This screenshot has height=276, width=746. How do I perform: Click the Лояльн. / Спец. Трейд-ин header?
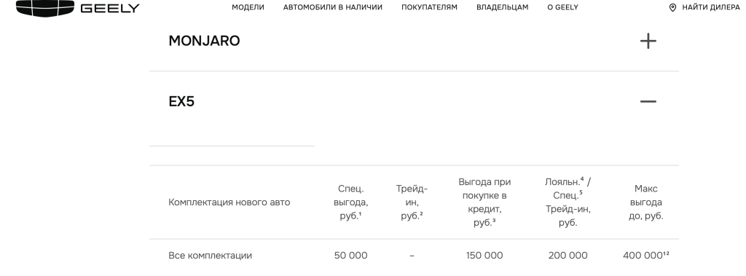click(x=568, y=202)
